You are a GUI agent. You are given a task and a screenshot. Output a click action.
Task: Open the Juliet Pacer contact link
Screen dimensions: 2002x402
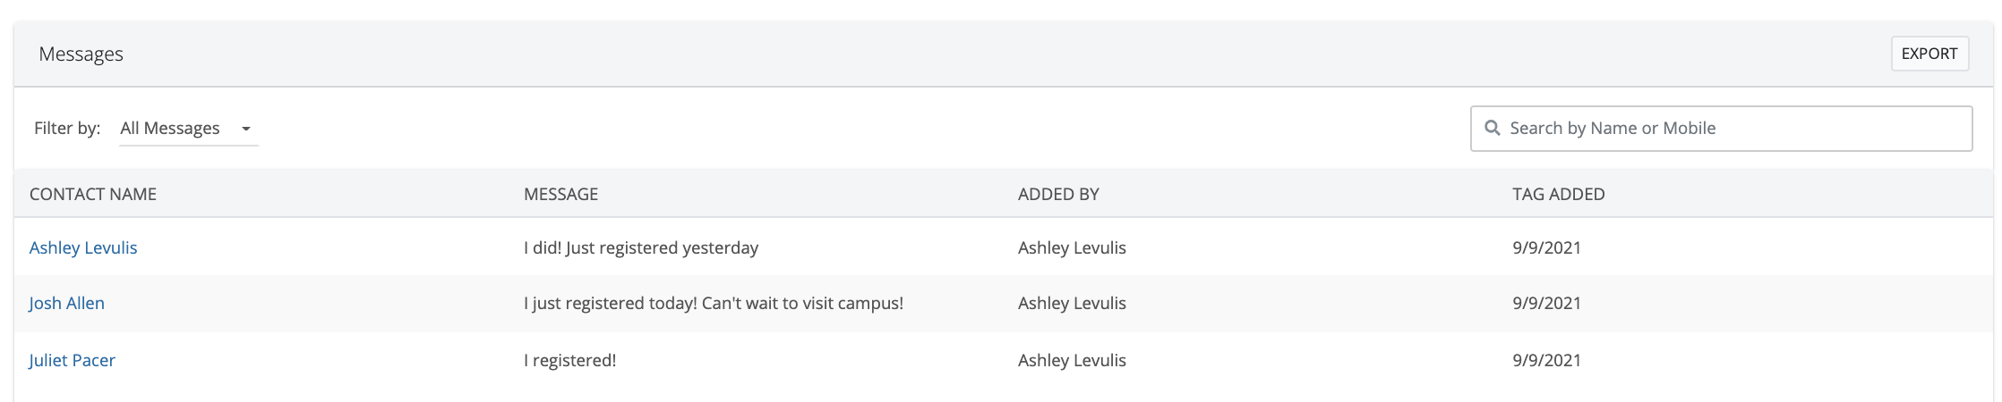[73, 360]
